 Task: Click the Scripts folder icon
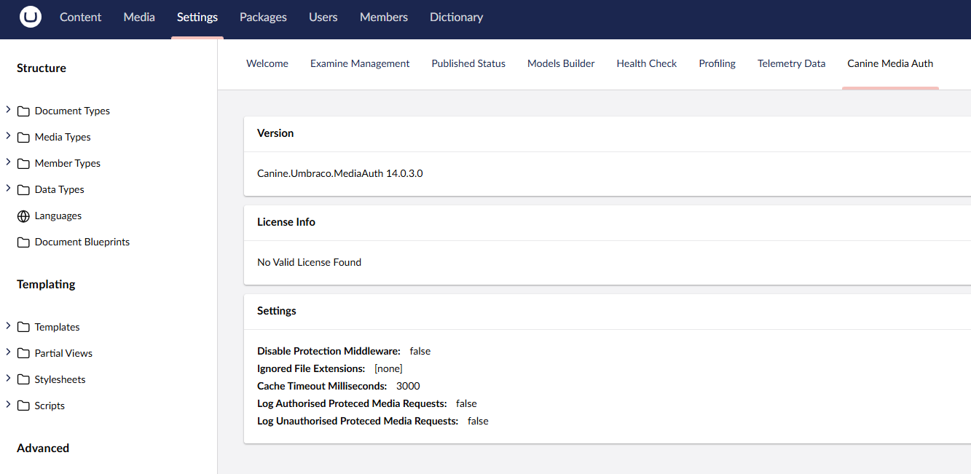coord(23,406)
